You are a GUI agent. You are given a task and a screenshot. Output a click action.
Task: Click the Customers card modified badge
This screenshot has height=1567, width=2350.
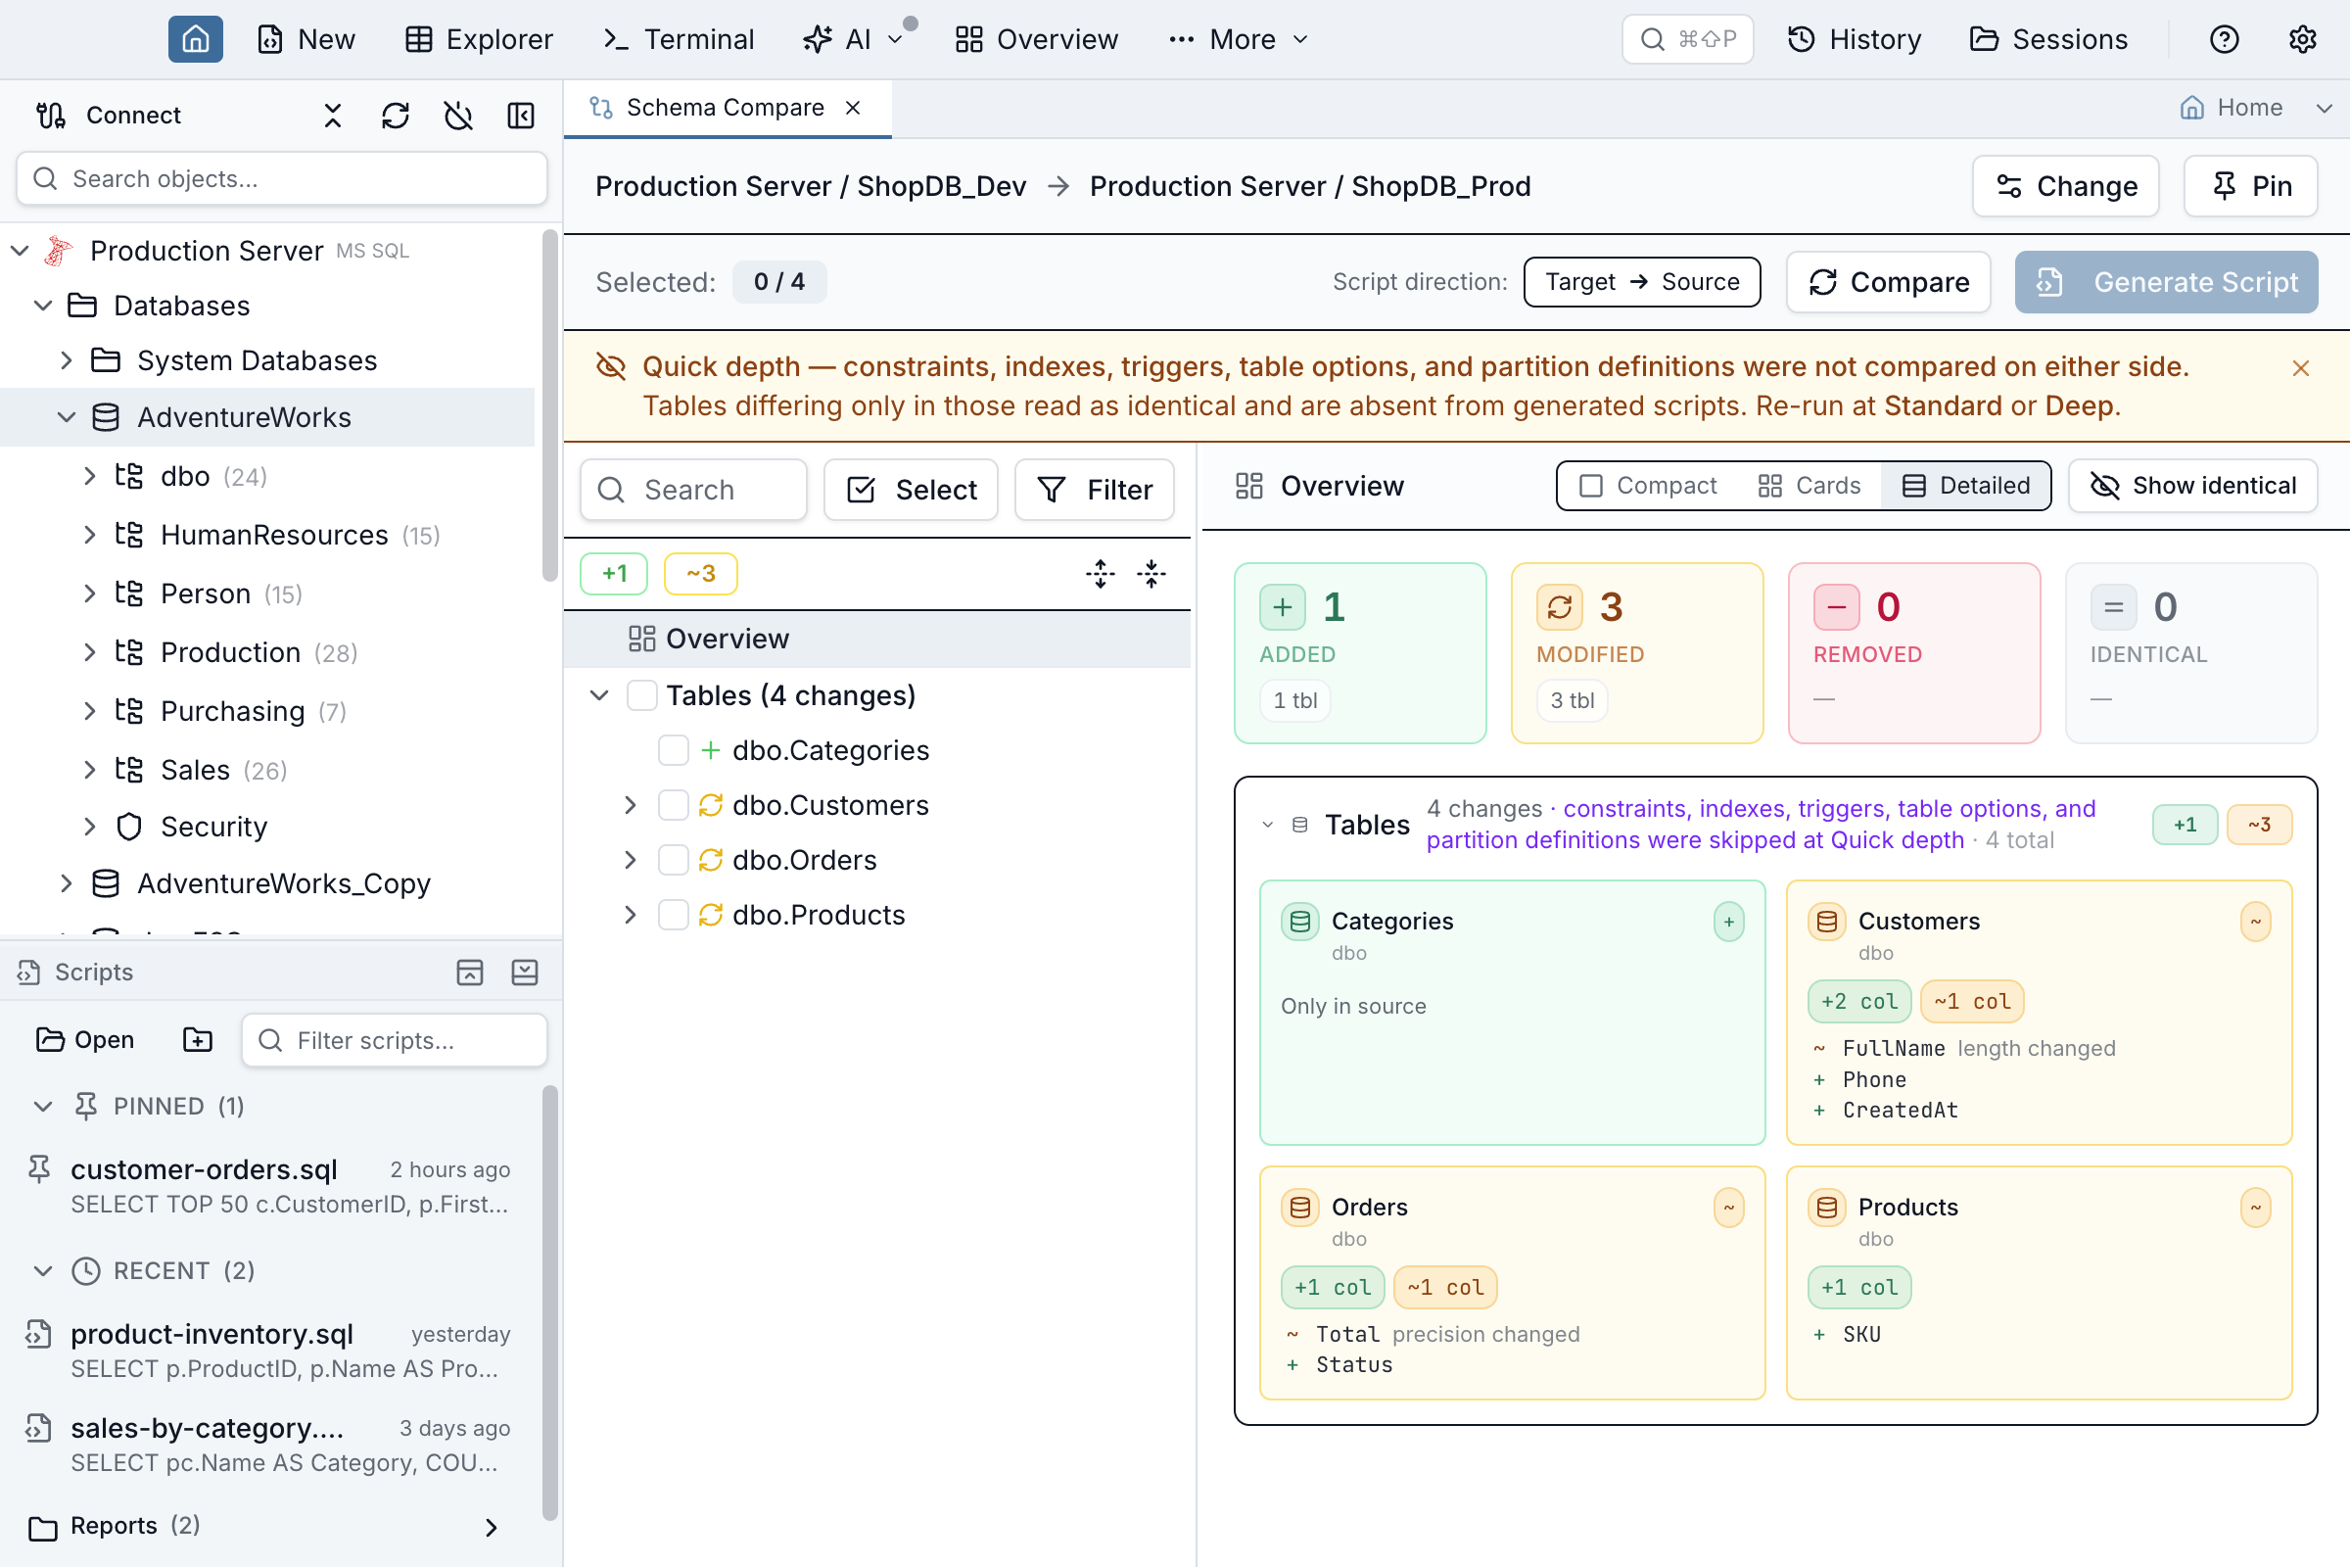(x=2255, y=922)
